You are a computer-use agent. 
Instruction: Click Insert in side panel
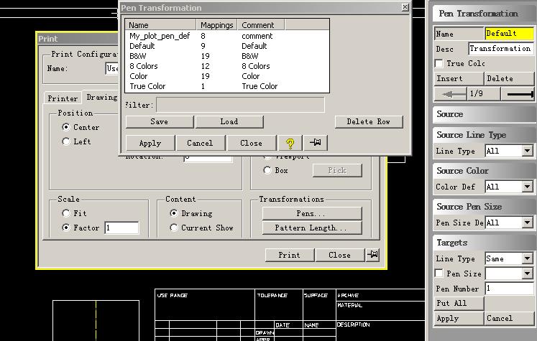point(459,78)
